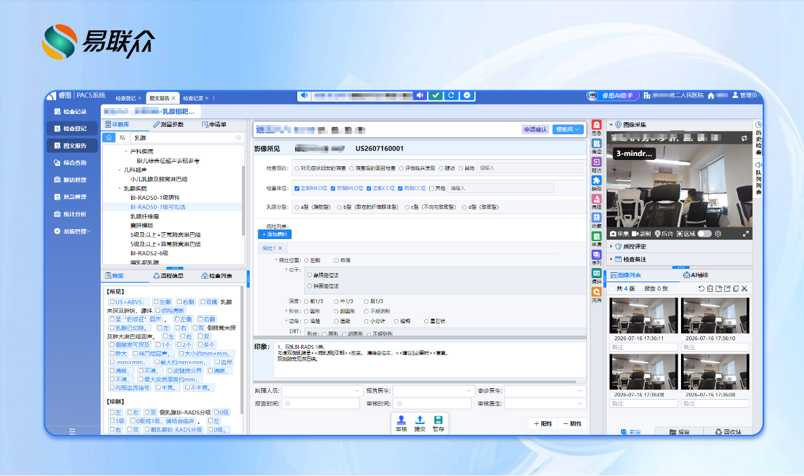Open the 随访 follow-up icon
This screenshot has width=804, height=476.
[x=597, y=162]
